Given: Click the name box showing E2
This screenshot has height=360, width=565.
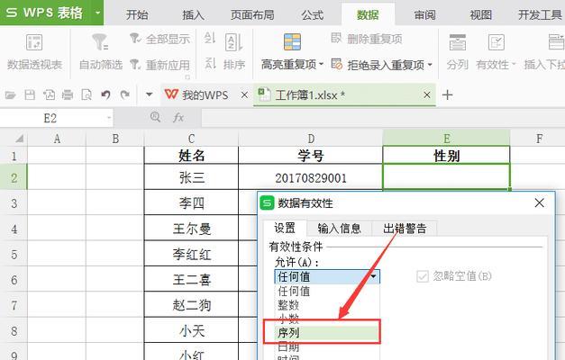Looking at the screenshot, I should coord(50,118).
